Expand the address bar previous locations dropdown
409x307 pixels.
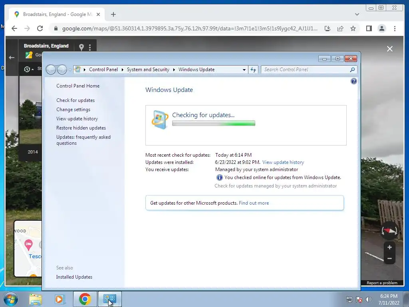(x=244, y=70)
